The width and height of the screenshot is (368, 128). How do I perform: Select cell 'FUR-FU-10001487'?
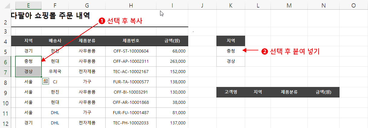[131, 113]
